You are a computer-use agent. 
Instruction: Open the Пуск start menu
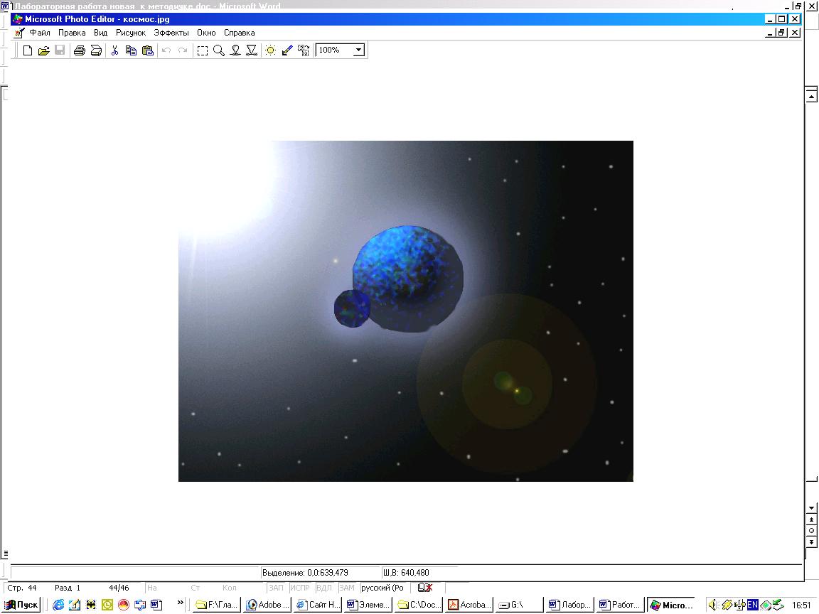tap(21, 605)
